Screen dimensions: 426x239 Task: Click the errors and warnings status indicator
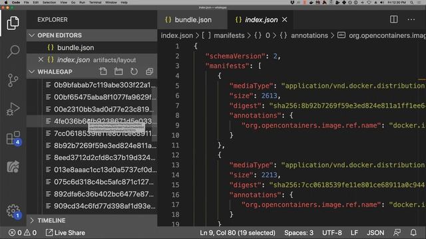[23, 233]
